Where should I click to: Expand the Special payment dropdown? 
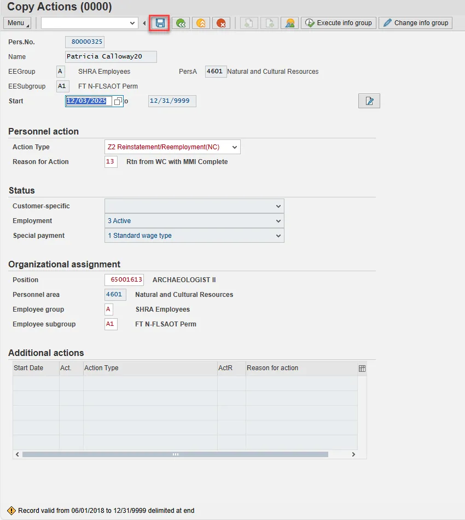pos(278,236)
